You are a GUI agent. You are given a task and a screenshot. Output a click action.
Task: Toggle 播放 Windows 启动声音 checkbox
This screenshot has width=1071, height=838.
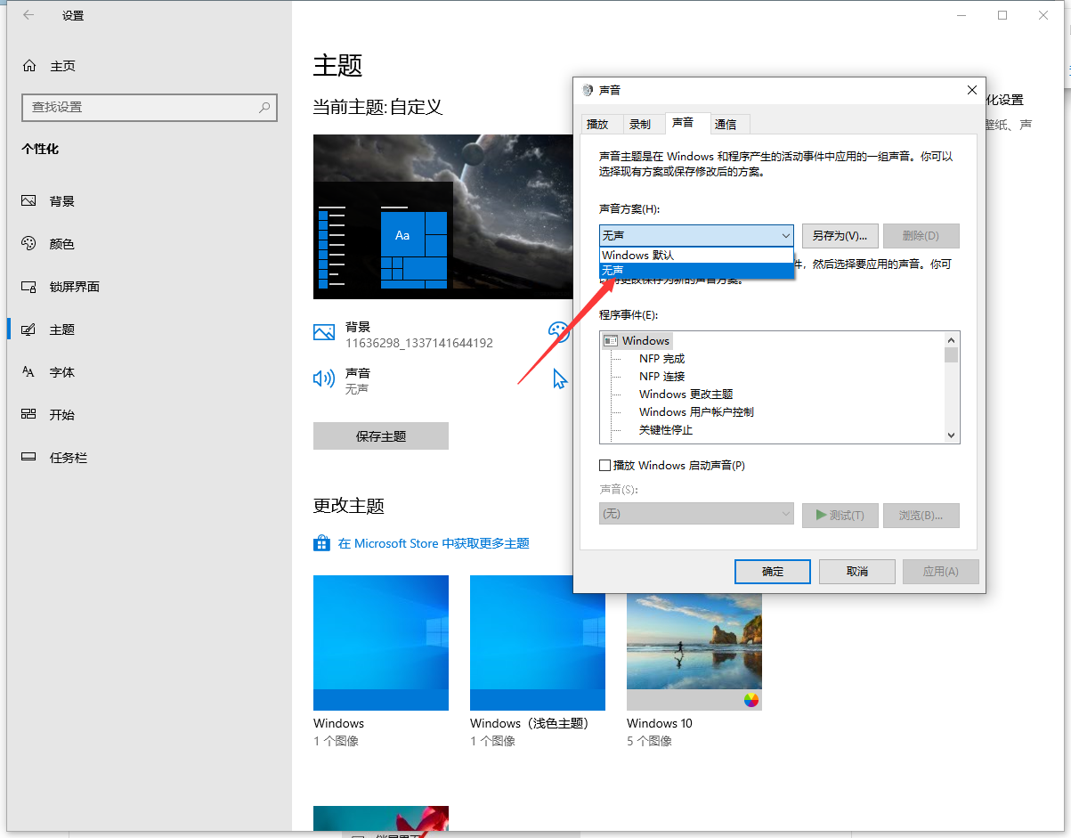[605, 465]
